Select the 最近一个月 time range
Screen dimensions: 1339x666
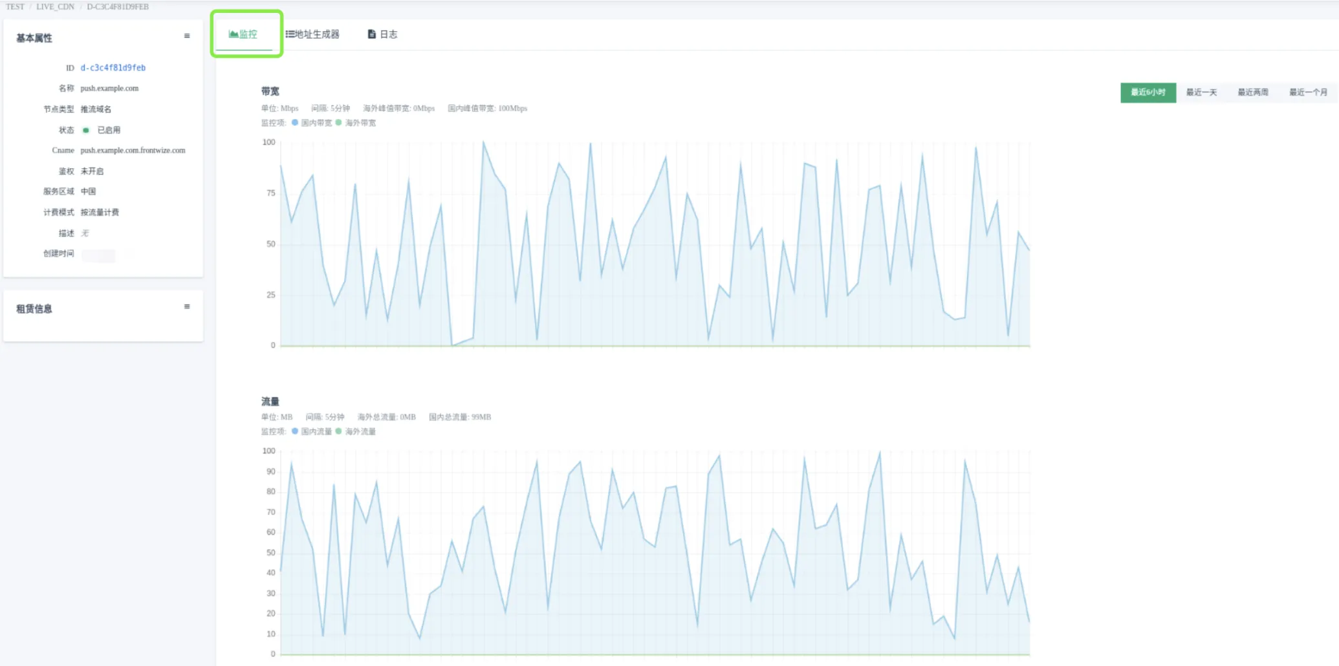[1308, 92]
